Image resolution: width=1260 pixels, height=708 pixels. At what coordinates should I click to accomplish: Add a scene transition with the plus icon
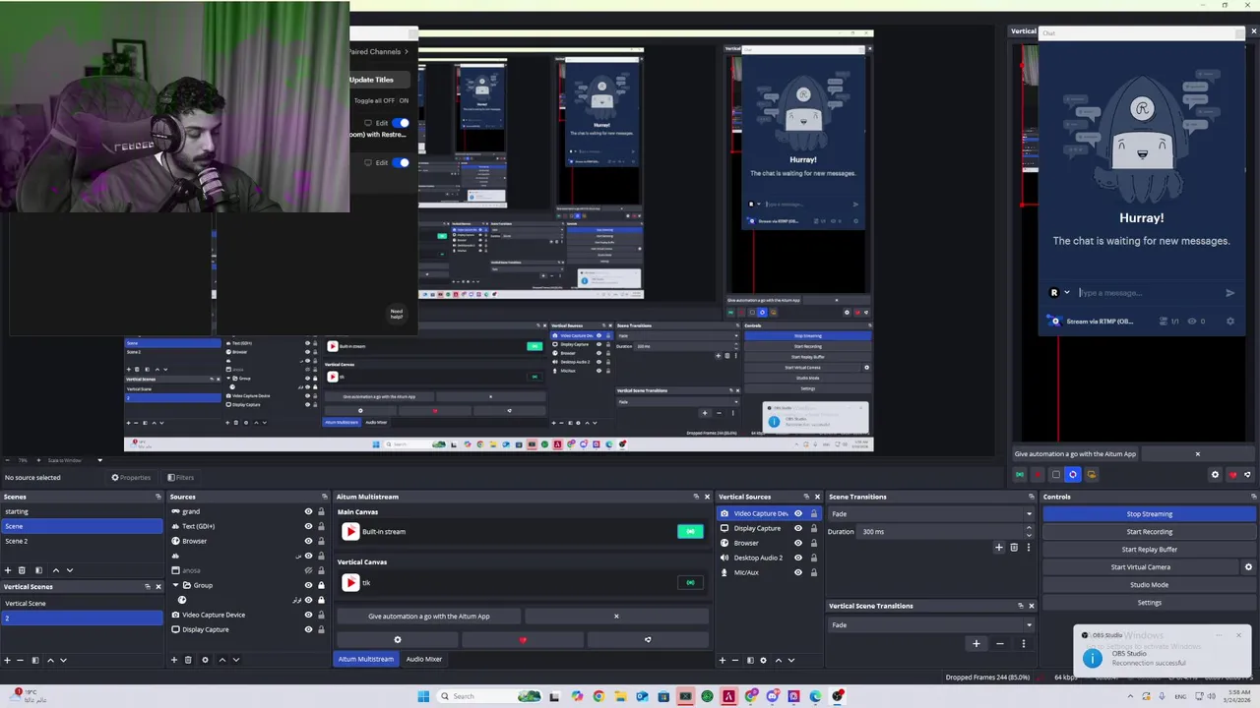pyautogui.click(x=999, y=548)
